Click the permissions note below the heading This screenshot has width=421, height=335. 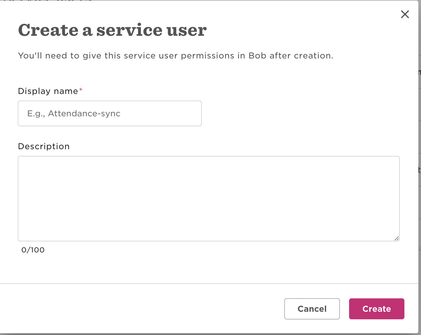tap(175, 56)
